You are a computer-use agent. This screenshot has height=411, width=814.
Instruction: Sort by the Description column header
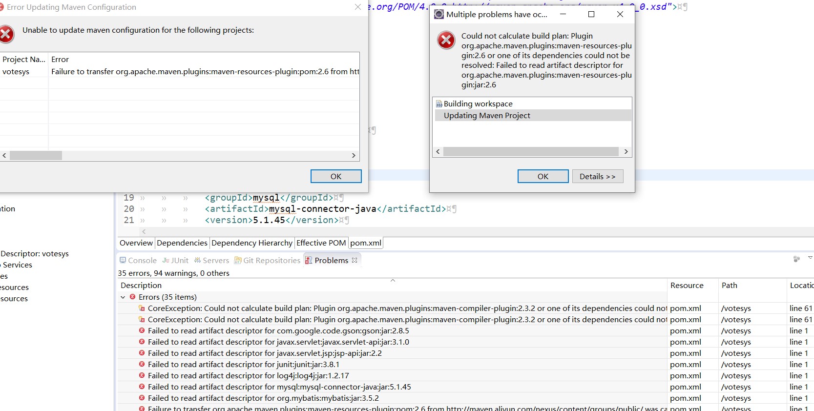click(x=393, y=285)
